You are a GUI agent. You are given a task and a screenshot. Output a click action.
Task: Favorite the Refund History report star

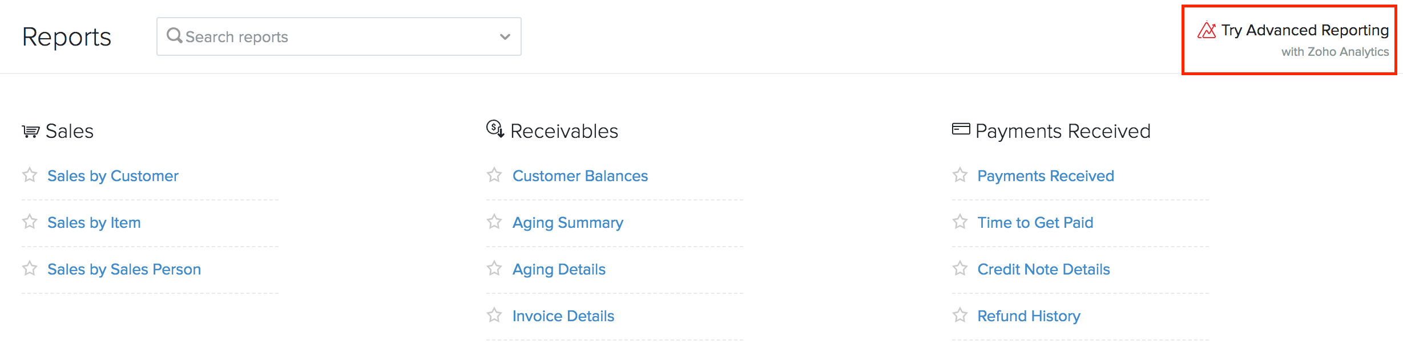click(x=960, y=315)
